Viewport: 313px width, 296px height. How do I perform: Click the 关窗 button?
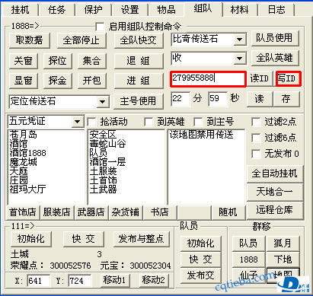pos(24,61)
